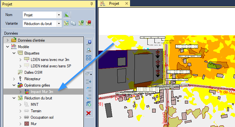Collapse the Modèle node

[7, 47]
